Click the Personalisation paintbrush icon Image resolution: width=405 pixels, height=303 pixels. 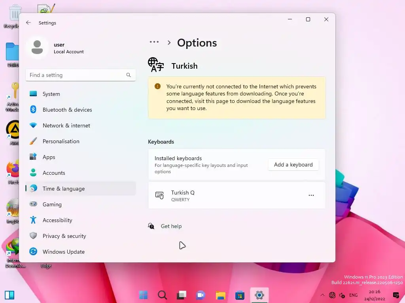coord(33,141)
